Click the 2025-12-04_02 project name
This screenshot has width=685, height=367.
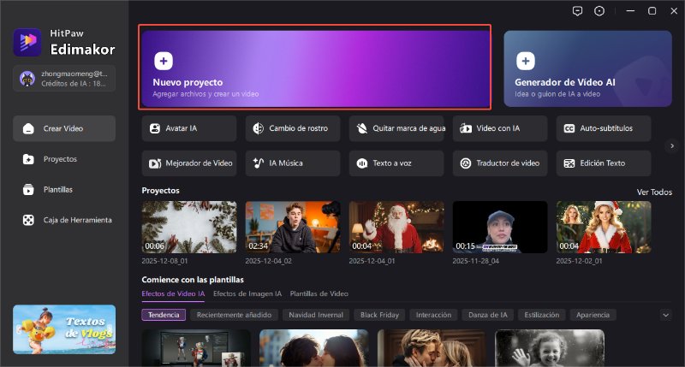(269, 261)
